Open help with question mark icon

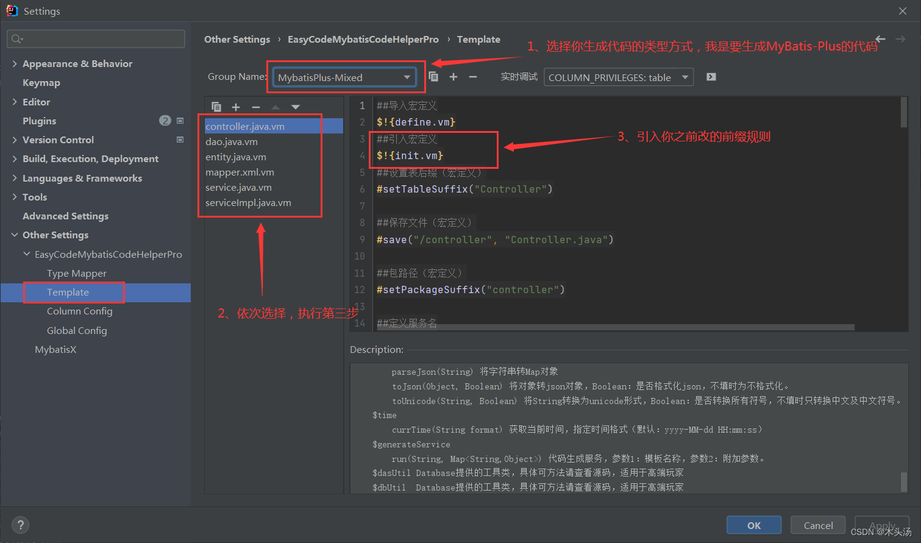pos(20,525)
